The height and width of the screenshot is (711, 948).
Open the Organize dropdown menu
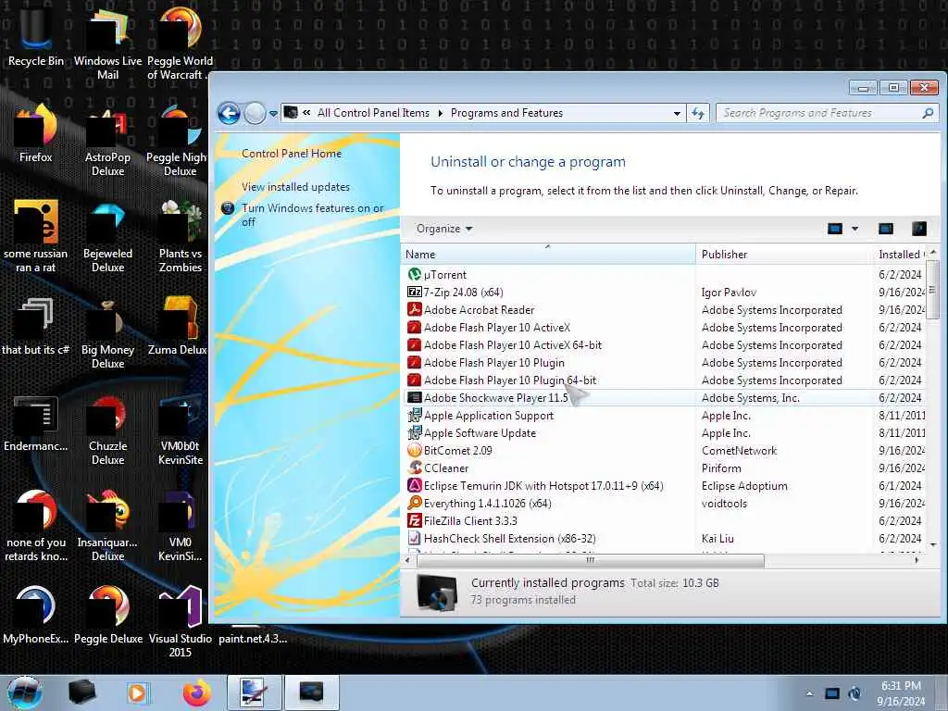coord(444,229)
